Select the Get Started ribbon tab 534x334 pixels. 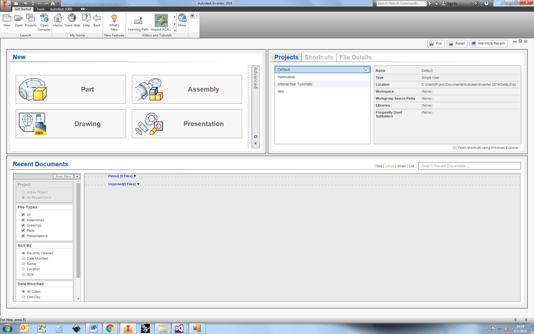23,9
